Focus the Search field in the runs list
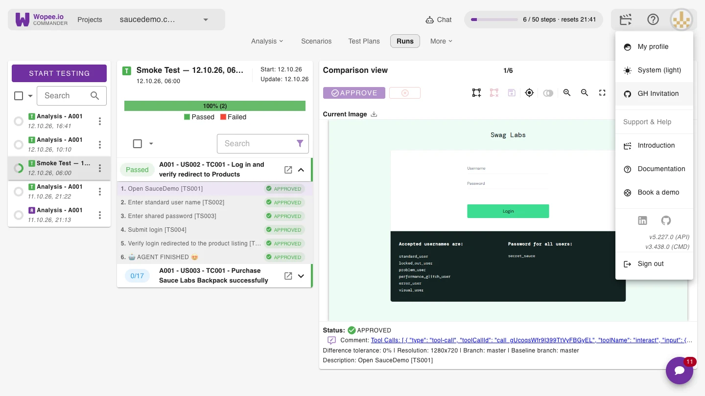The height and width of the screenshot is (396, 705). [x=71, y=96]
